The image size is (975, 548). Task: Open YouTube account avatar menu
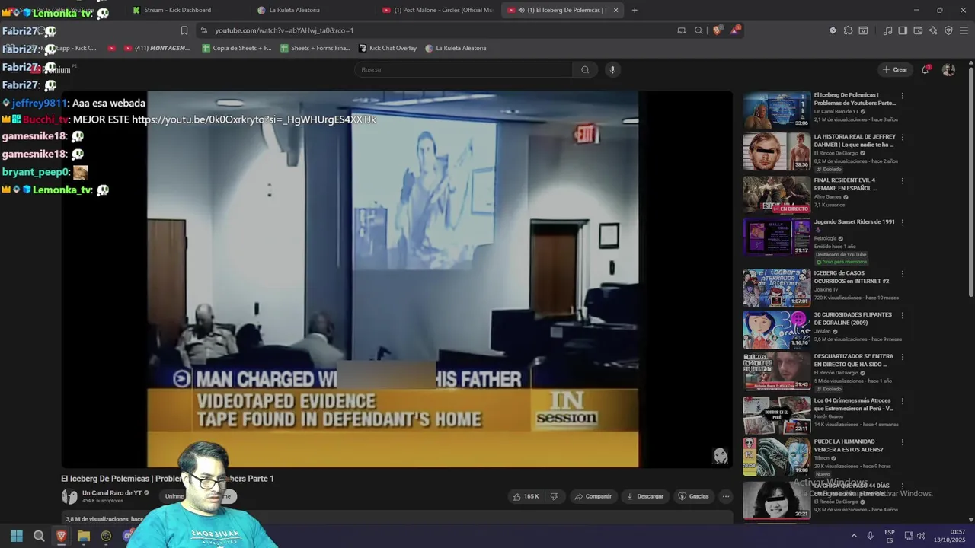tap(948, 69)
